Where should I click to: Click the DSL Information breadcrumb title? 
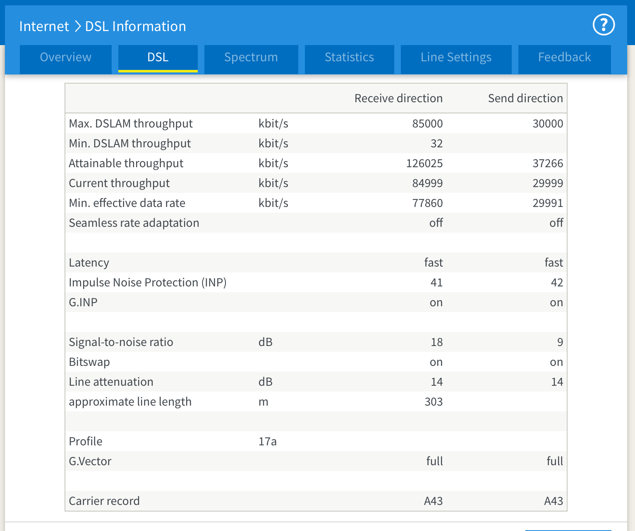(135, 26)
